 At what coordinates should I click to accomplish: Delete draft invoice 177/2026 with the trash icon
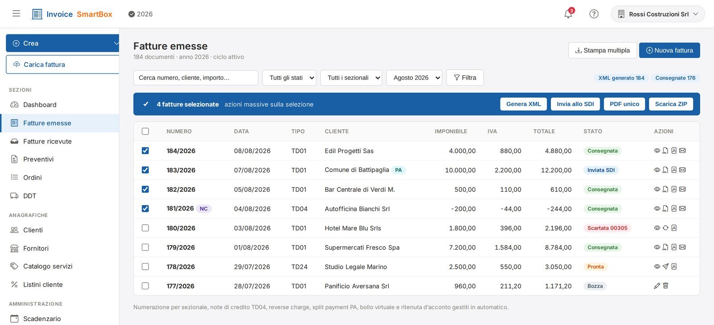[x=665, y=286]
